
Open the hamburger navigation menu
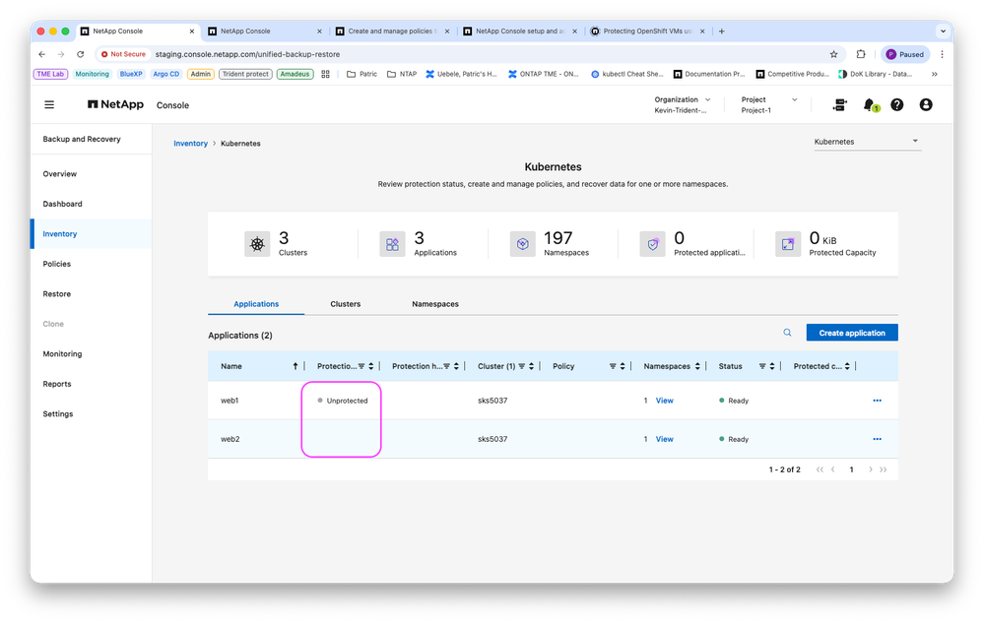(x=49, y=104)
